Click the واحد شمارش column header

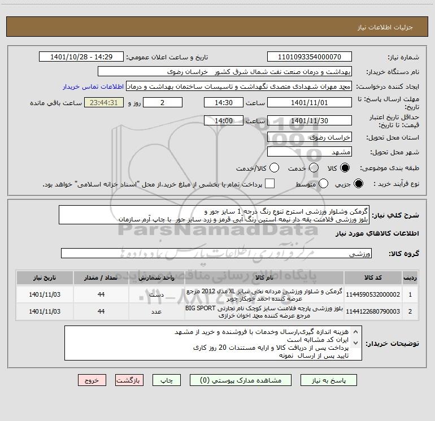pos(156,277)
